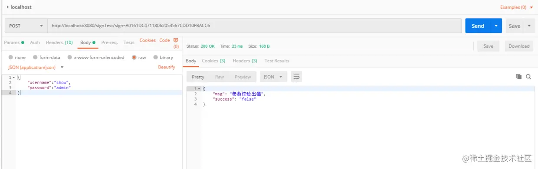Click the Status 200 OK text

click(x=200, y=46)
